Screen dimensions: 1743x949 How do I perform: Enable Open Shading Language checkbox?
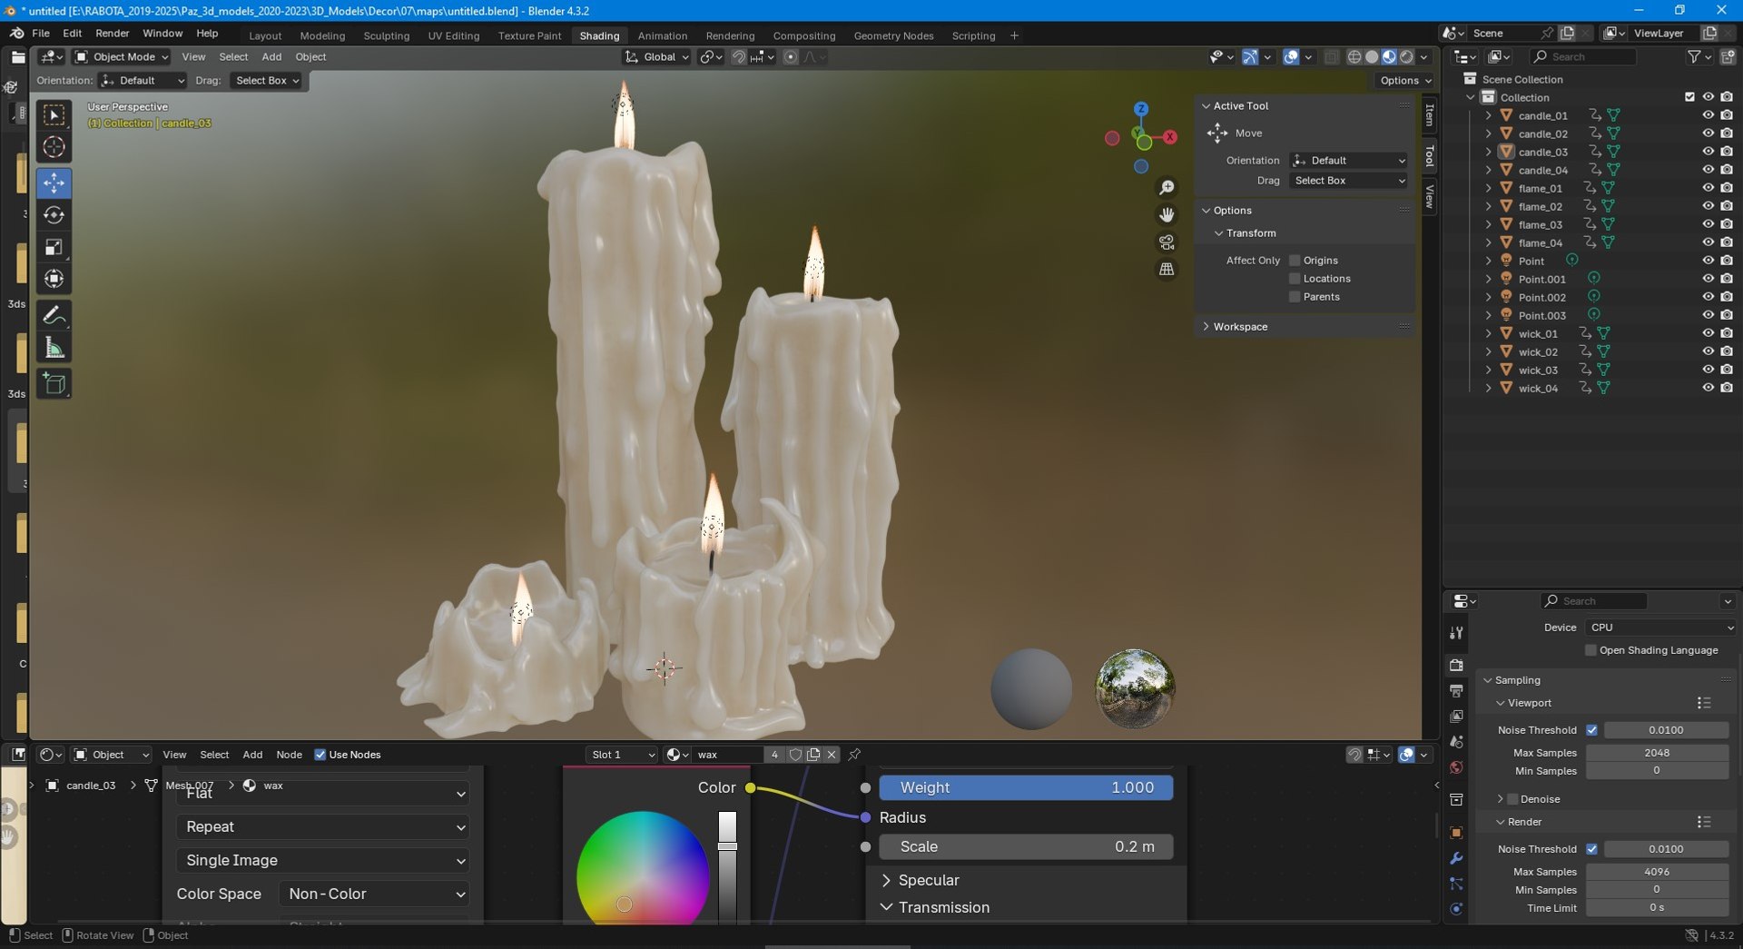click(x=1590, y=650)
